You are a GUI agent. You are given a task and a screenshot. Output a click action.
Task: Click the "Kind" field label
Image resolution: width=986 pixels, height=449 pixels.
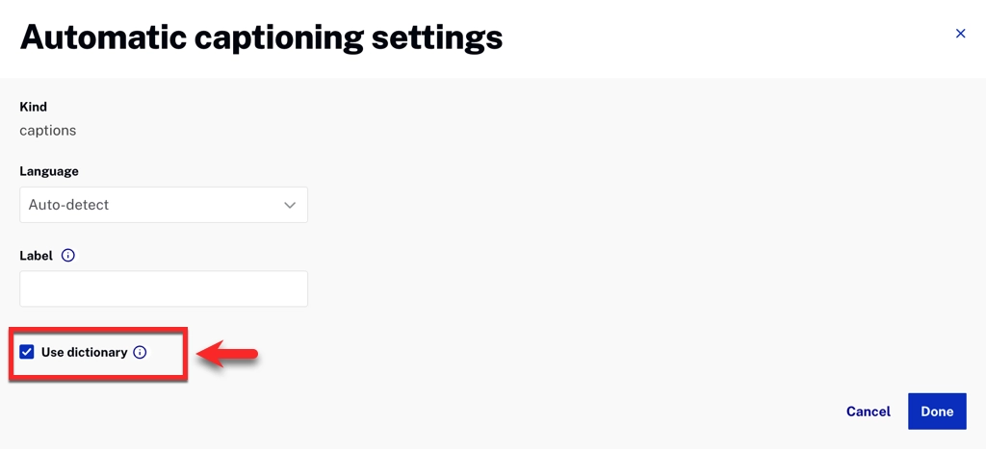(34, 107)
